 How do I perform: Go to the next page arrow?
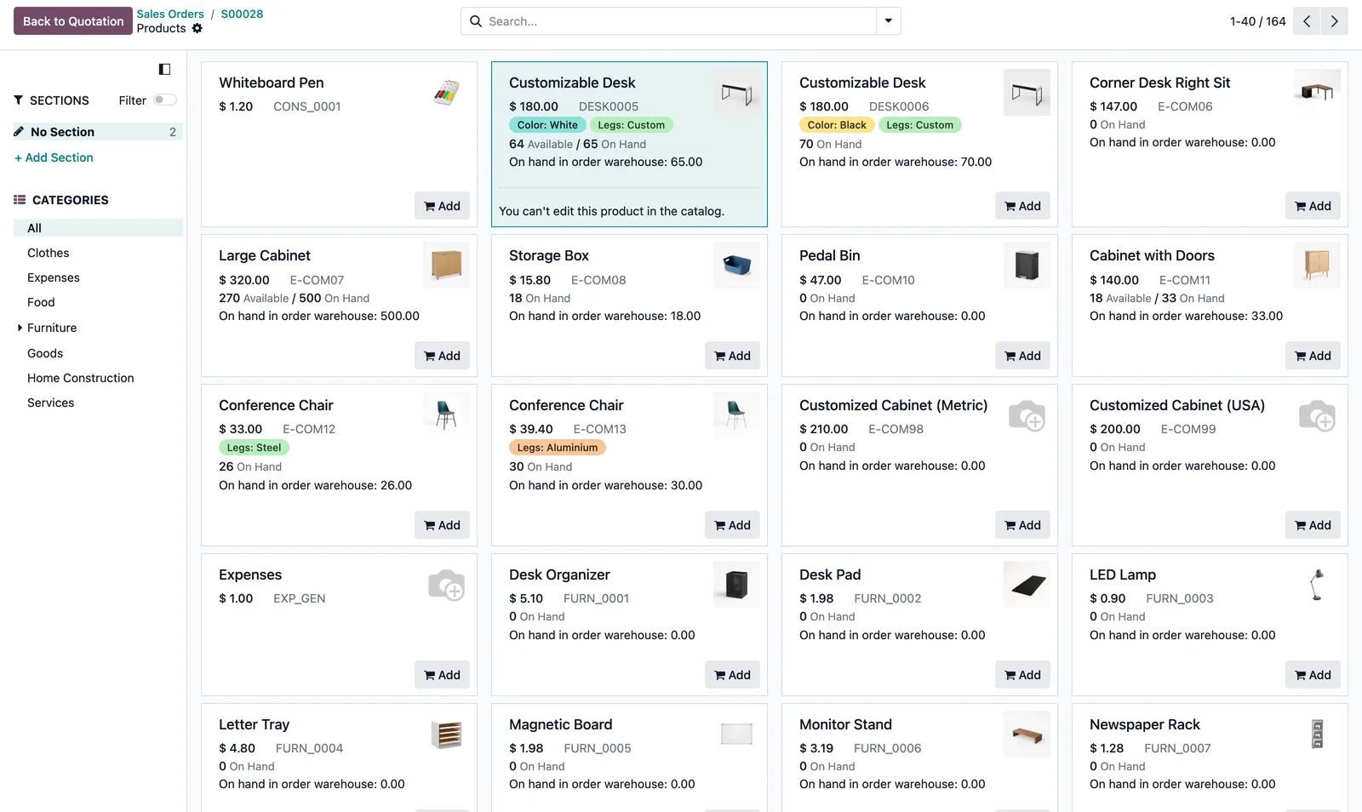[1335, 21]
